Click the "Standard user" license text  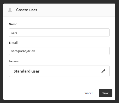click(x=26, y=71)
